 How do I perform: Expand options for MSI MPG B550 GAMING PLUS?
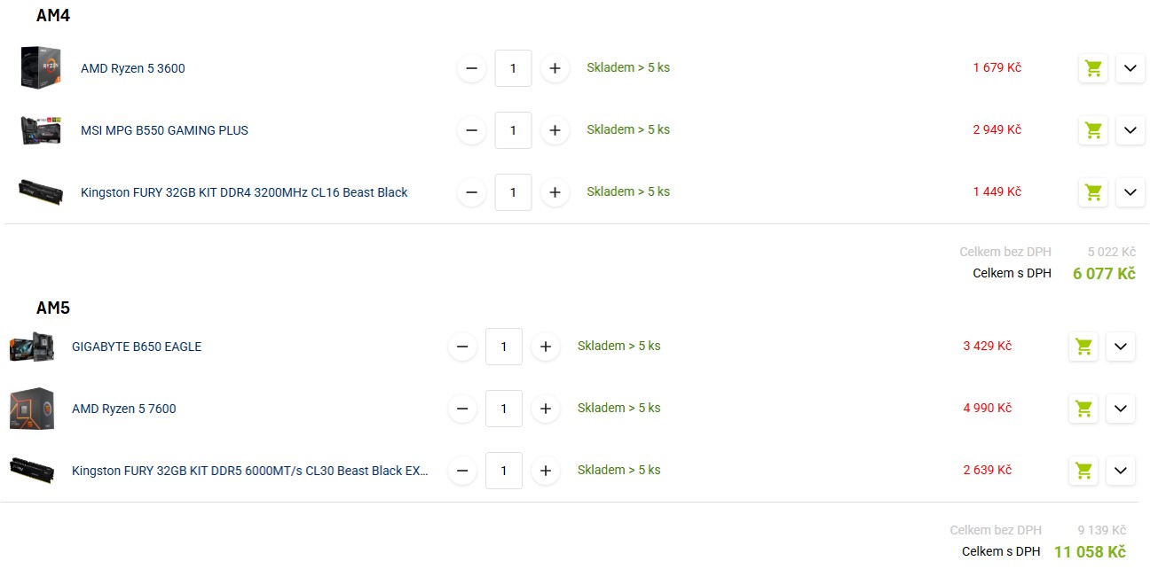click(x=1130, y=130)
